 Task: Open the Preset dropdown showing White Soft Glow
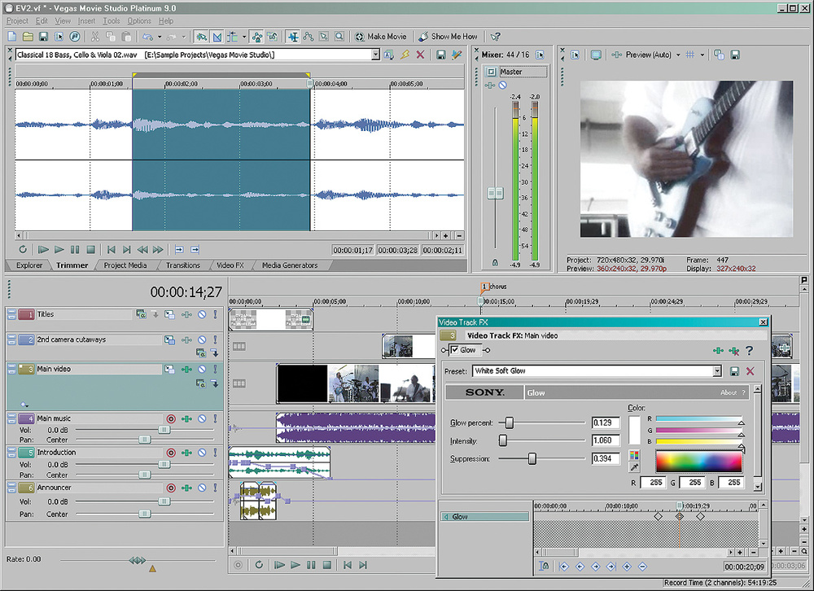717,371
